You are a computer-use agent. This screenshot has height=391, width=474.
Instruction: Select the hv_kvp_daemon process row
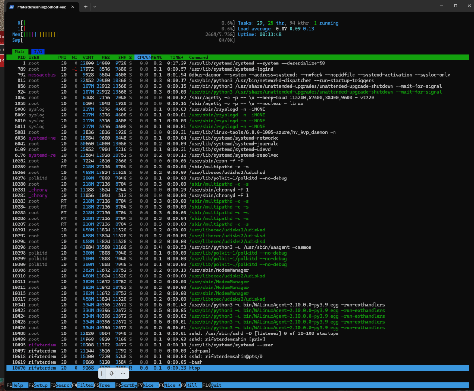[238, 132]
